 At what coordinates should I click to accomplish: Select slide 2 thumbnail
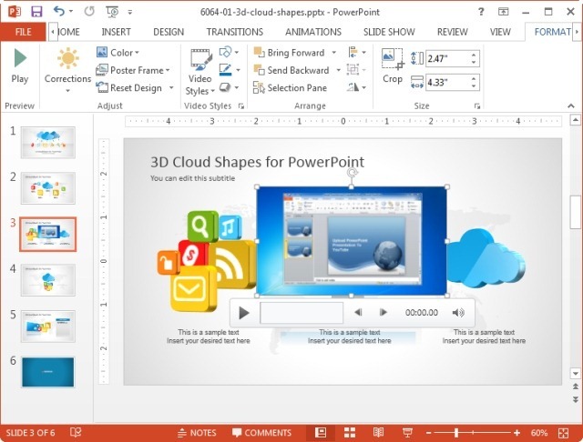[x=48, y=188]
